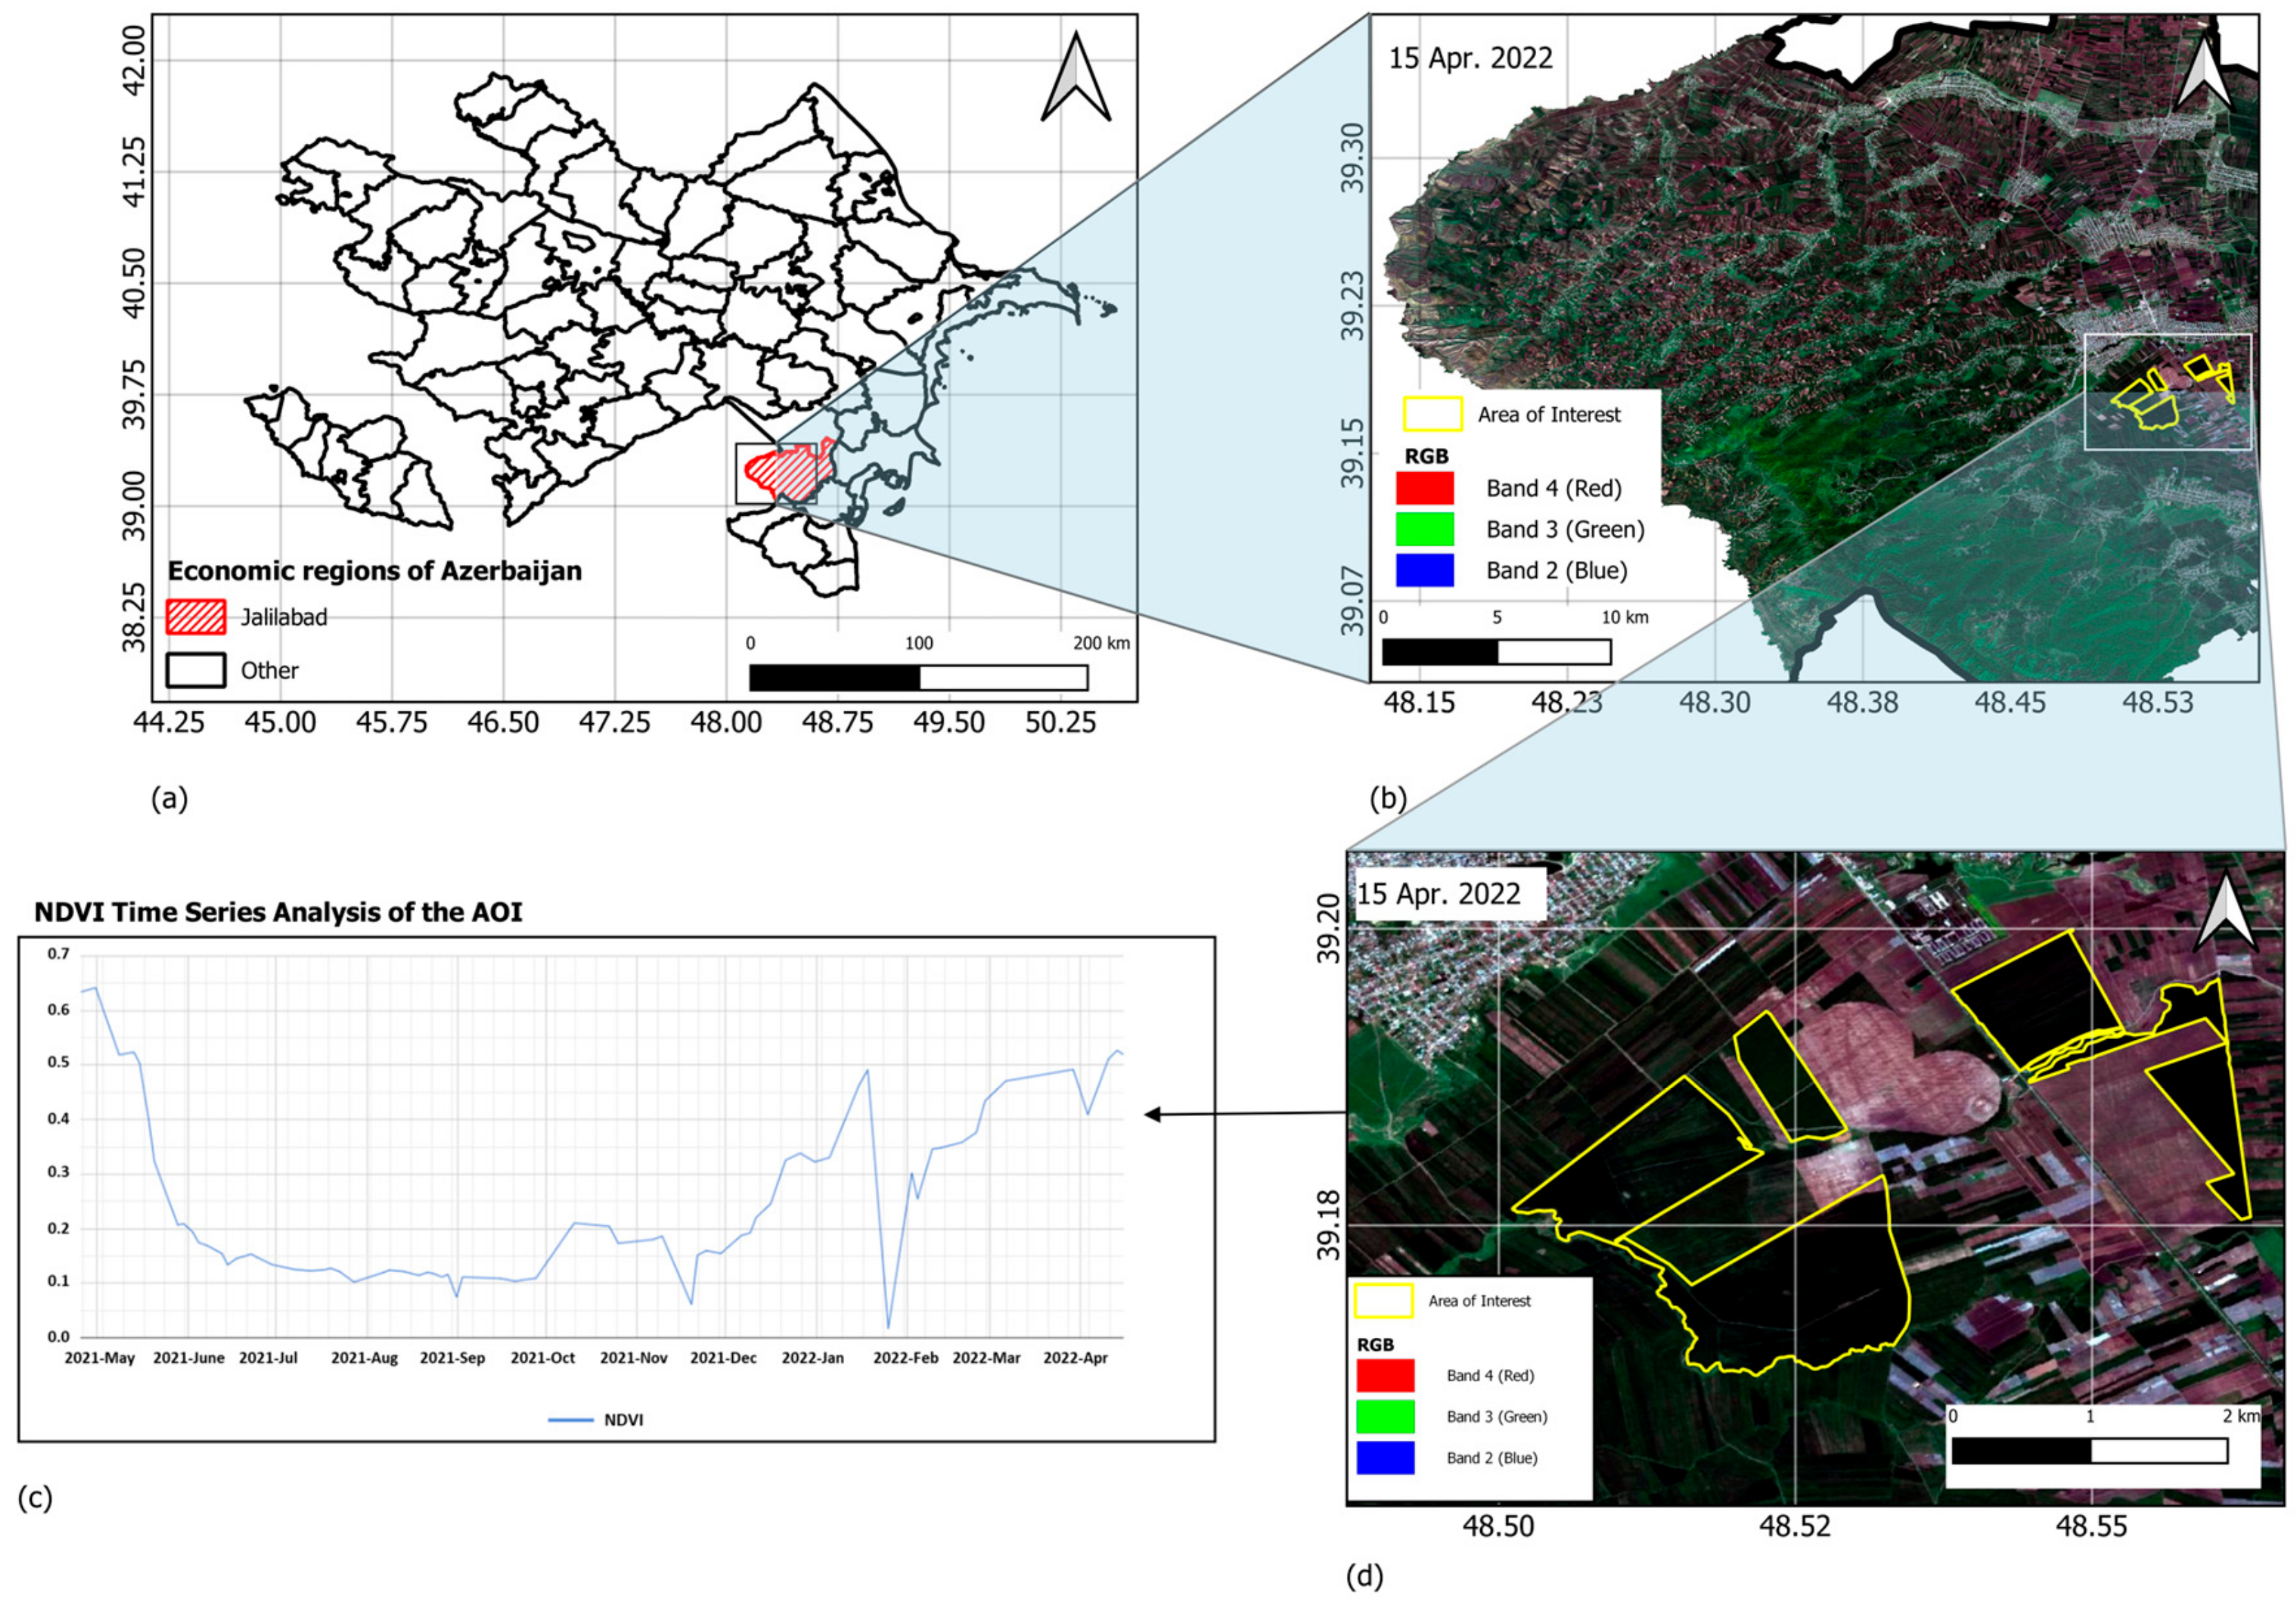Click the Band 3 (Green) swatch in panel b
Screen dimensions: 2296x1604
click(1425, 529)
